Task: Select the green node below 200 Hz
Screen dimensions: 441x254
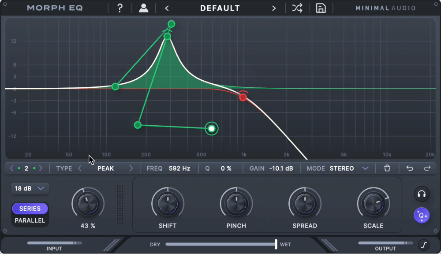Action: click(138, 125)
